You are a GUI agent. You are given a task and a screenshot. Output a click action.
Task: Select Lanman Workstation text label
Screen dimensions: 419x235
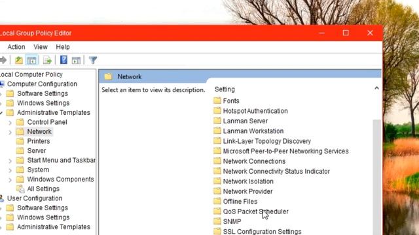253,131
